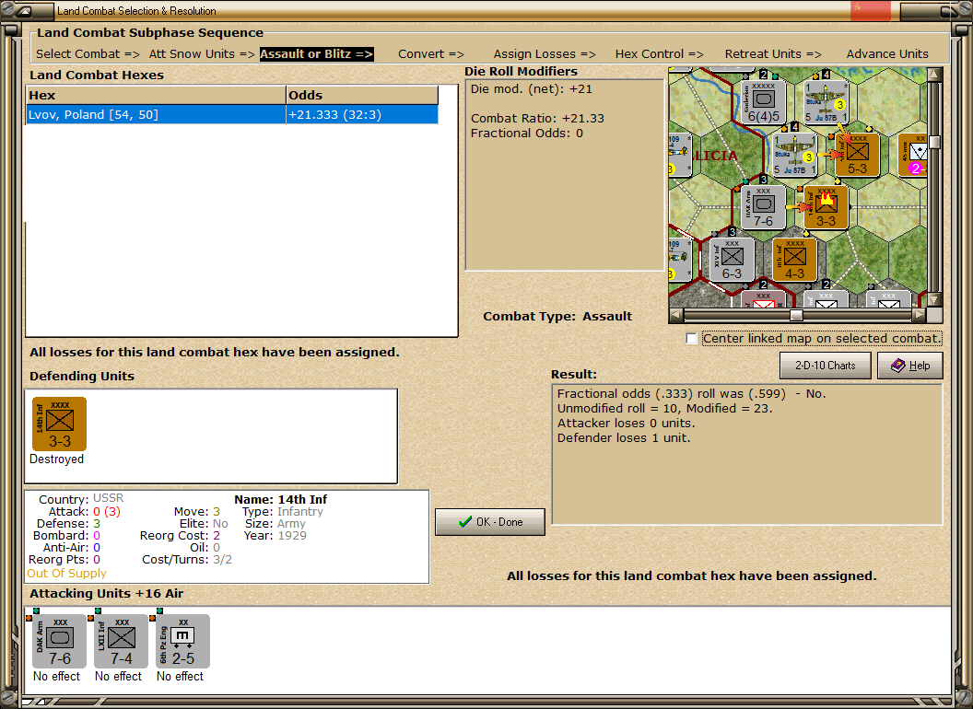The height and width of the screenshot is (709, 973).
Task: Click the Soviet 4-3 infantry counter on map
Action: 794,259
